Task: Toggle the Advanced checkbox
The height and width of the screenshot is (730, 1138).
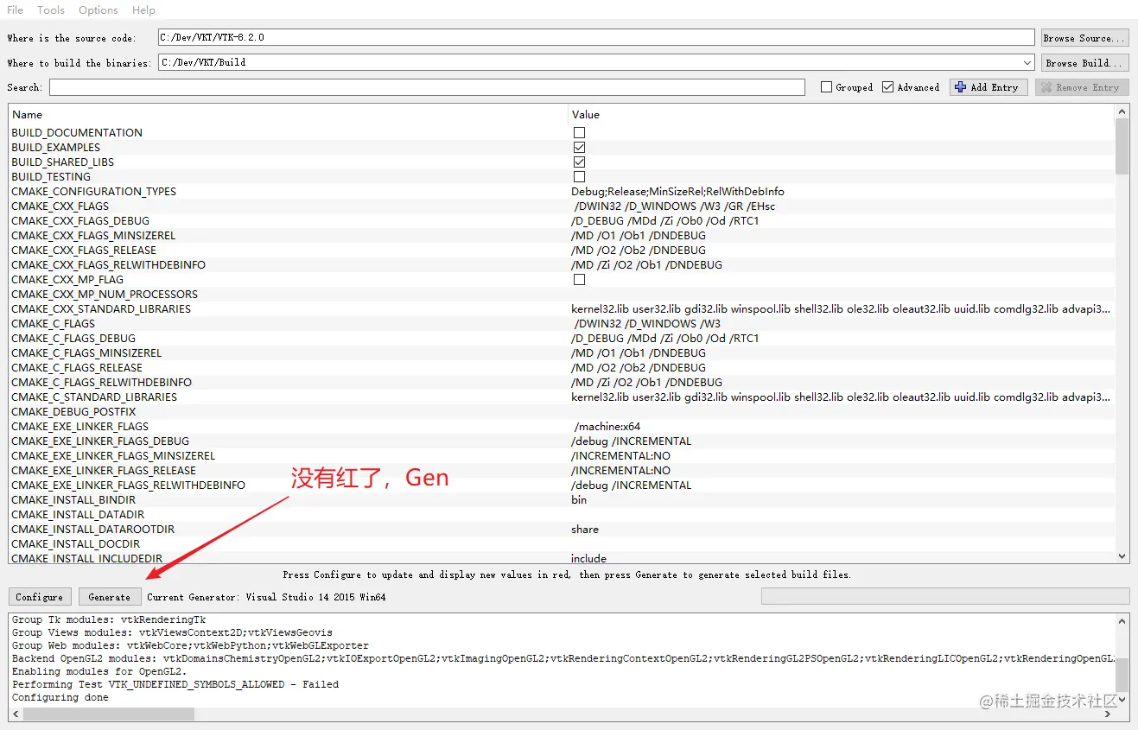Action: click(x=888, y=87)
